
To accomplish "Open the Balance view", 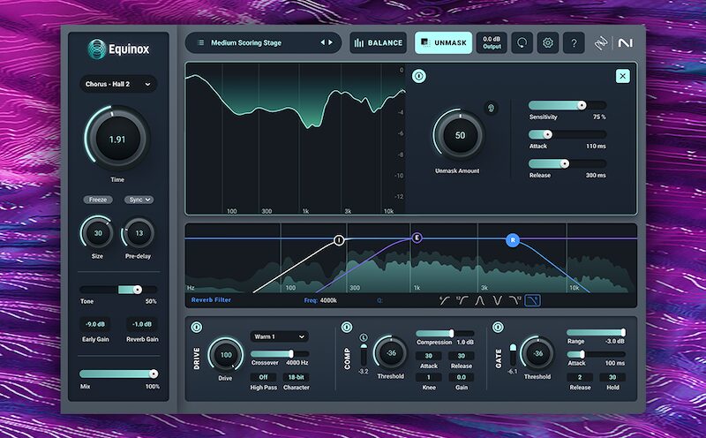I will pyautogui.click(x=379, y=42).
